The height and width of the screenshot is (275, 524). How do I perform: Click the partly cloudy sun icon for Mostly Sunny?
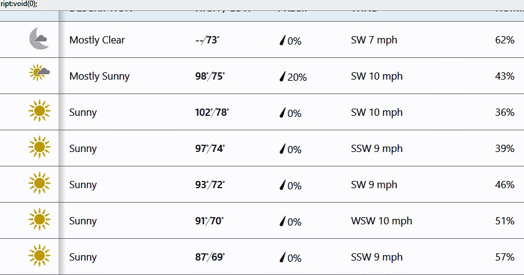tap(39, 74)
